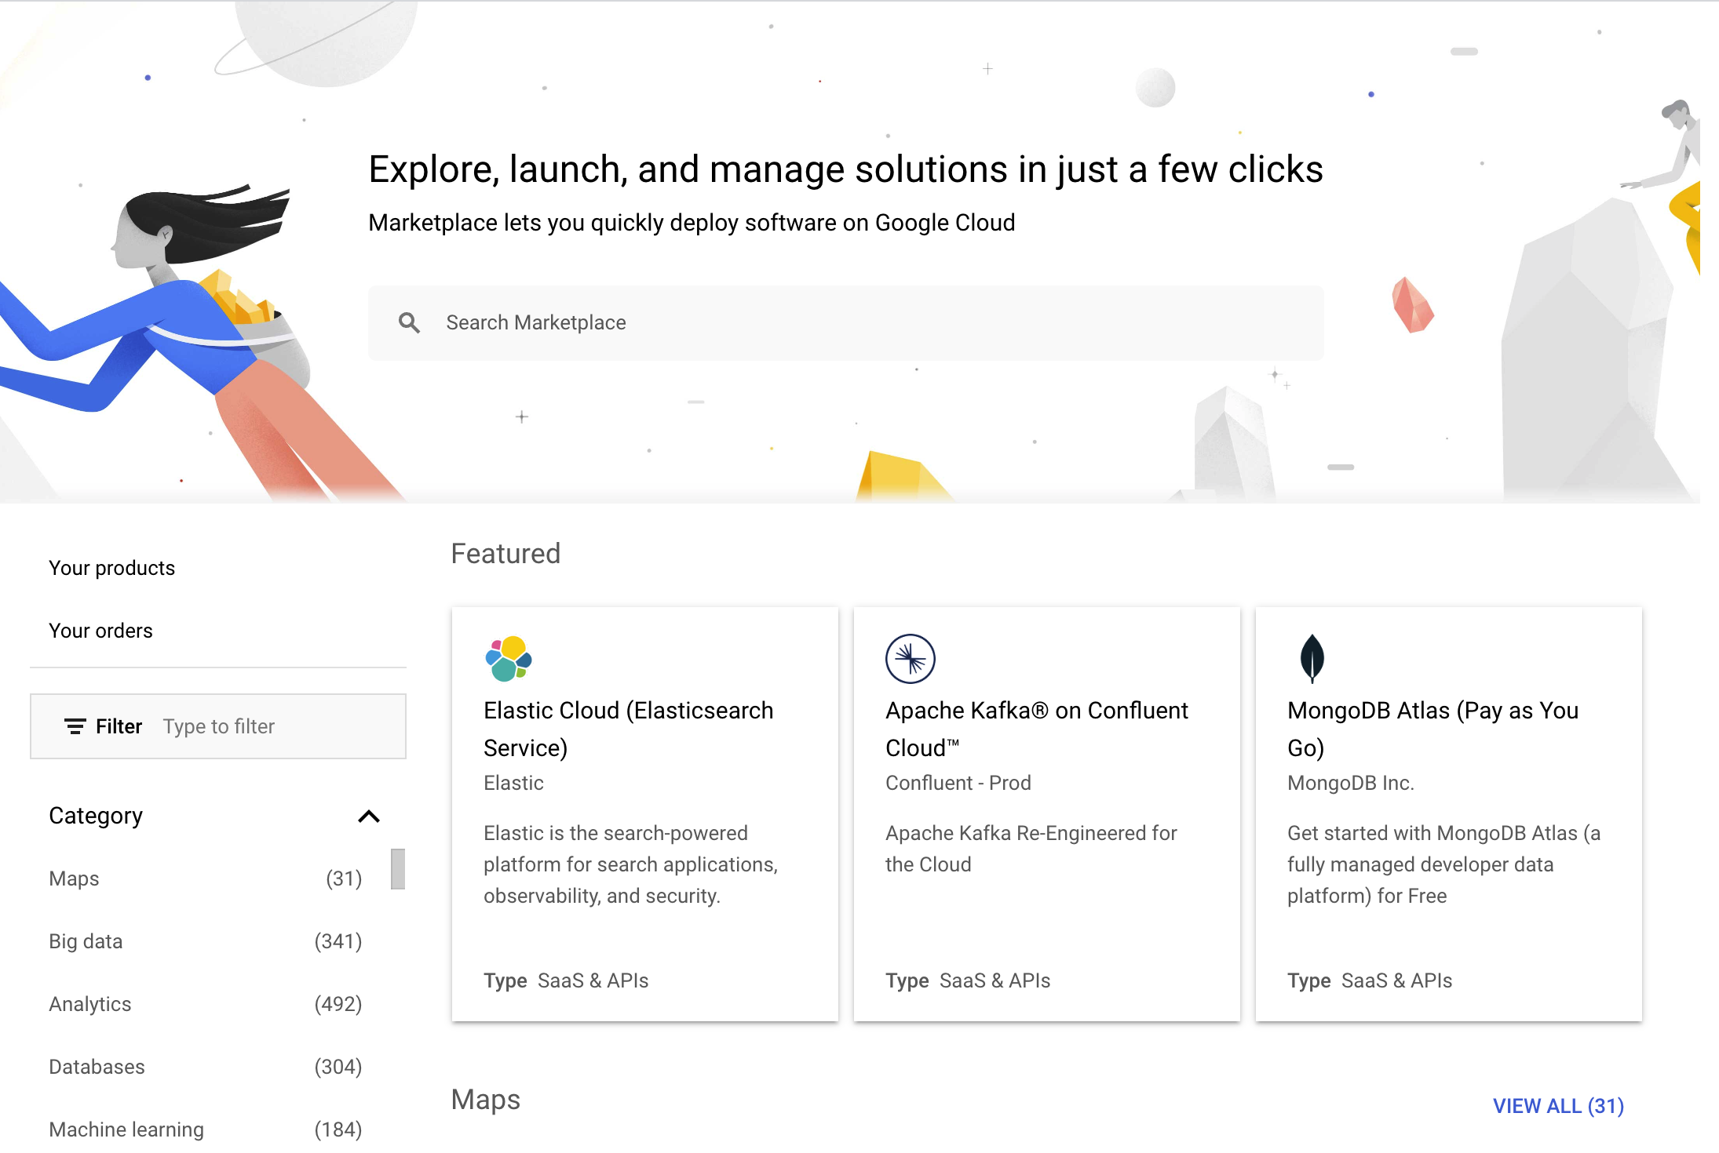Click the Type 'SaaS & APIs' text on the MongoDB card
Screen dimensions: 1719x1153
(x=1397, y=980)
